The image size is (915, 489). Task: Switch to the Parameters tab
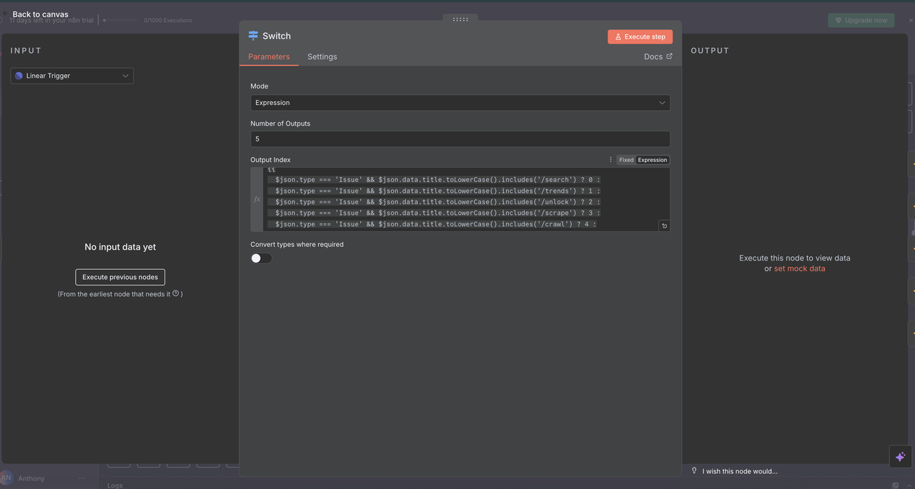tap(269, 56)
